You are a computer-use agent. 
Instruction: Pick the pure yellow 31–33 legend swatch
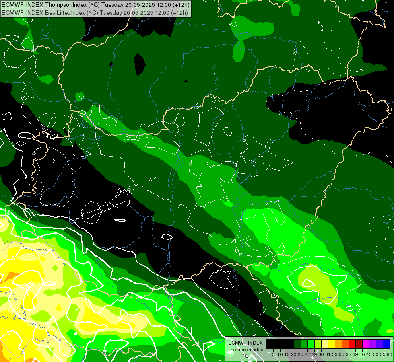[332, 344]
